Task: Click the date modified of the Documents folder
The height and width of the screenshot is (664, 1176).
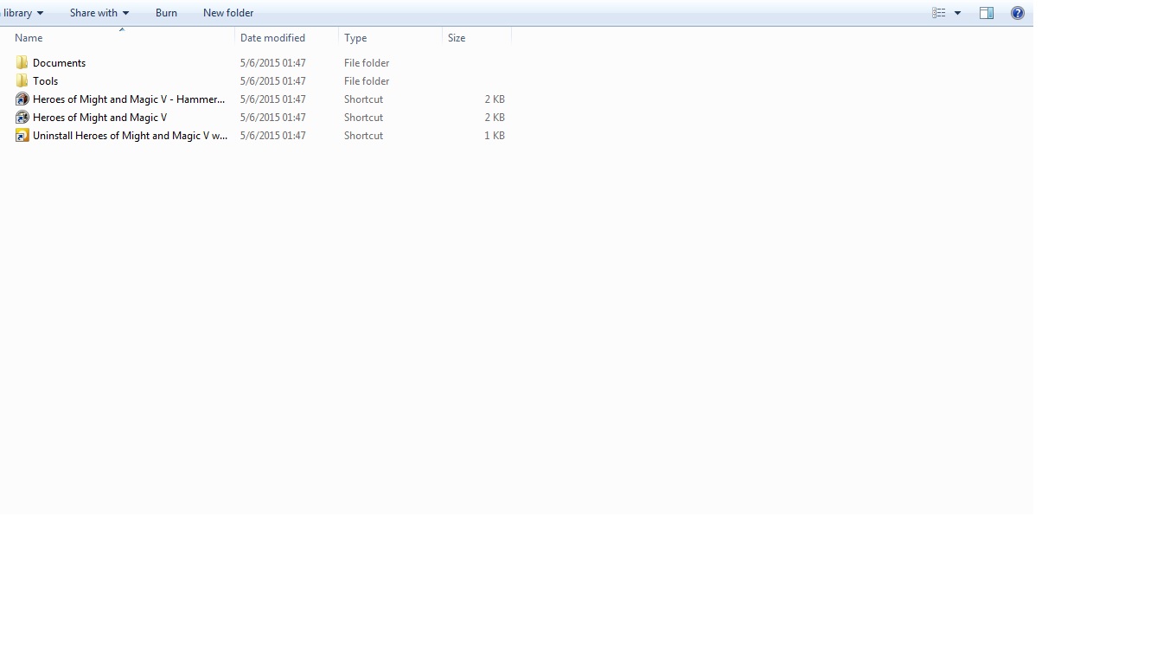Action: [273, 63]
